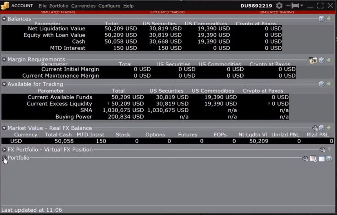The image size is (337, 215).
Task: Open the dropdown arrow beside the pin
Action: point(302,6)
